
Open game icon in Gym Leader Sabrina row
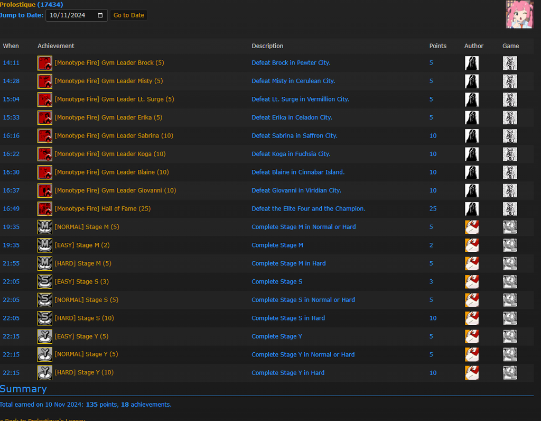click(x=509, y=136)
